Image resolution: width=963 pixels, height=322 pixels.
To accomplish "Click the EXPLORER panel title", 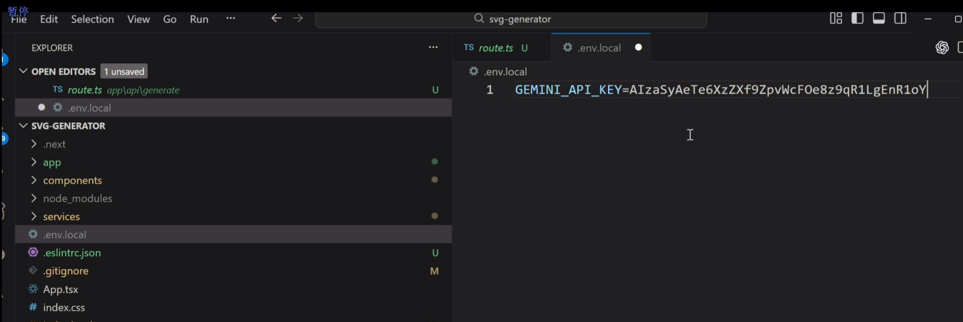I will pyautogui.click(x=52, y=48).
